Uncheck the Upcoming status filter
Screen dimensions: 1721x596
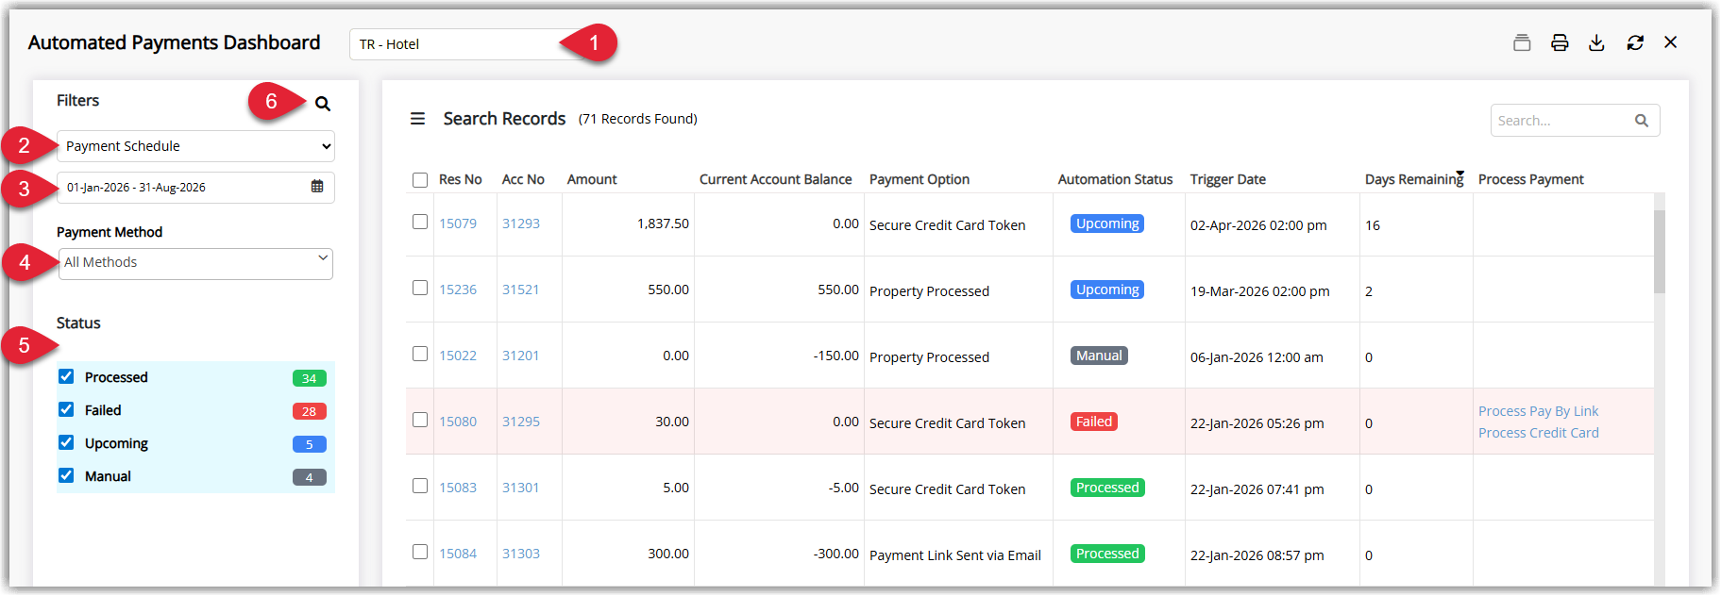(66, 442)
